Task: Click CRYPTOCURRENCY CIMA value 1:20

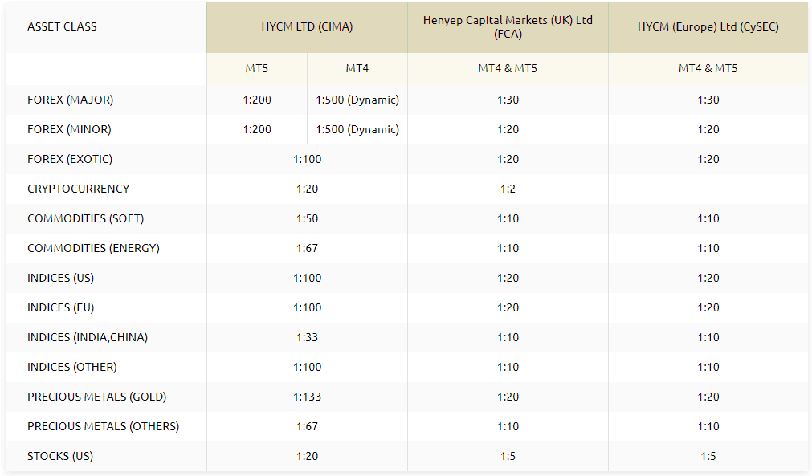Action: click(307, 189)
